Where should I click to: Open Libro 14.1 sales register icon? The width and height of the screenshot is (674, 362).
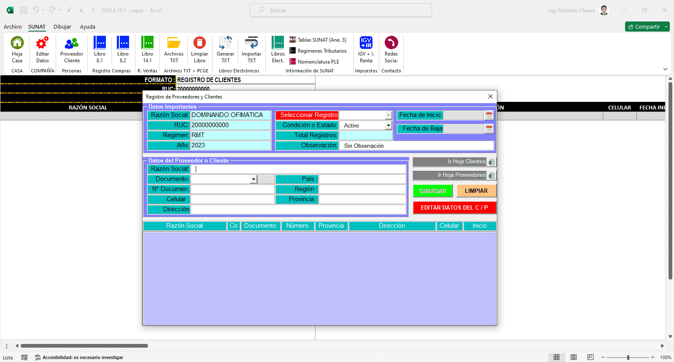click(147, 43)
